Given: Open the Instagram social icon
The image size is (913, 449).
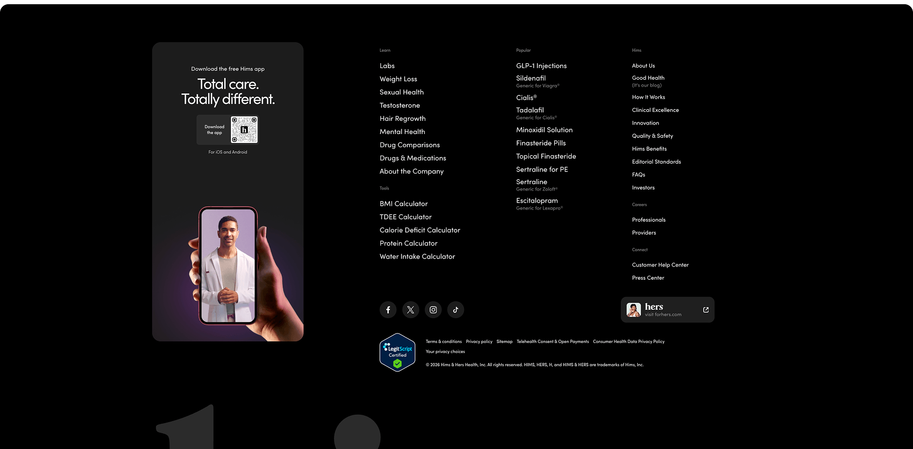Looking at the screenshot, I should click(x=433, y=310).
